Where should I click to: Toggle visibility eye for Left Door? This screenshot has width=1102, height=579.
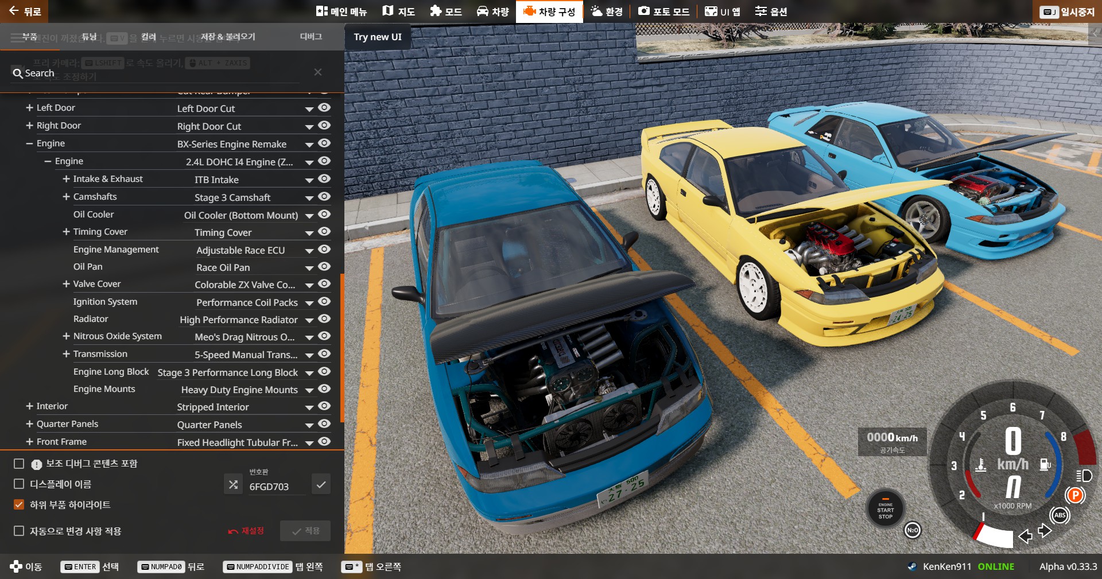(324, 108)
